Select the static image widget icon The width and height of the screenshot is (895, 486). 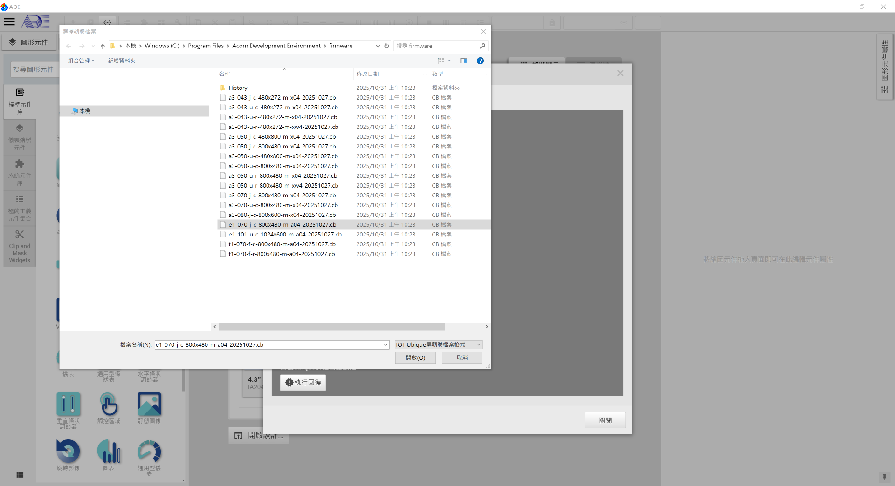pyautogui.click(x=149, y=404)
